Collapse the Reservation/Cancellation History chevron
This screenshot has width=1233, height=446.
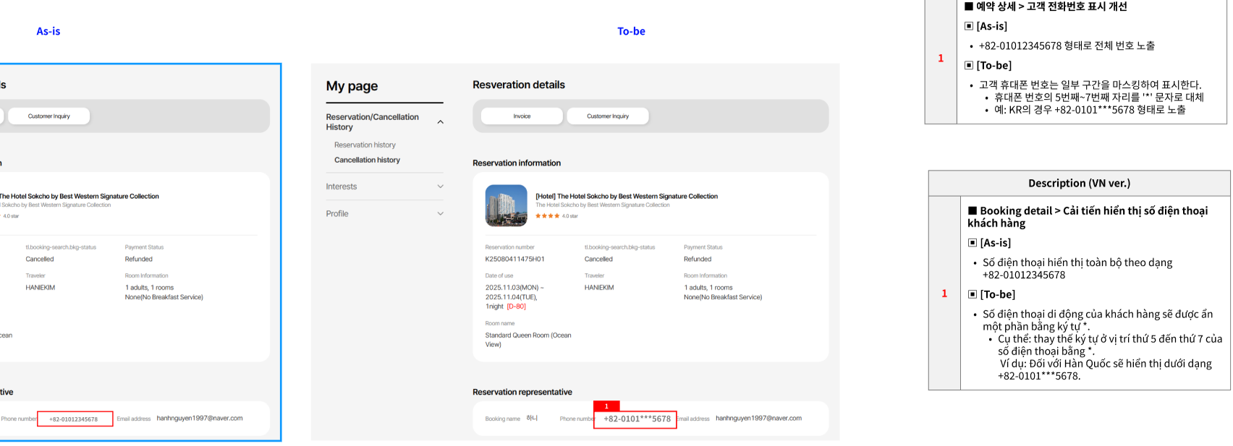pos(441,122)
